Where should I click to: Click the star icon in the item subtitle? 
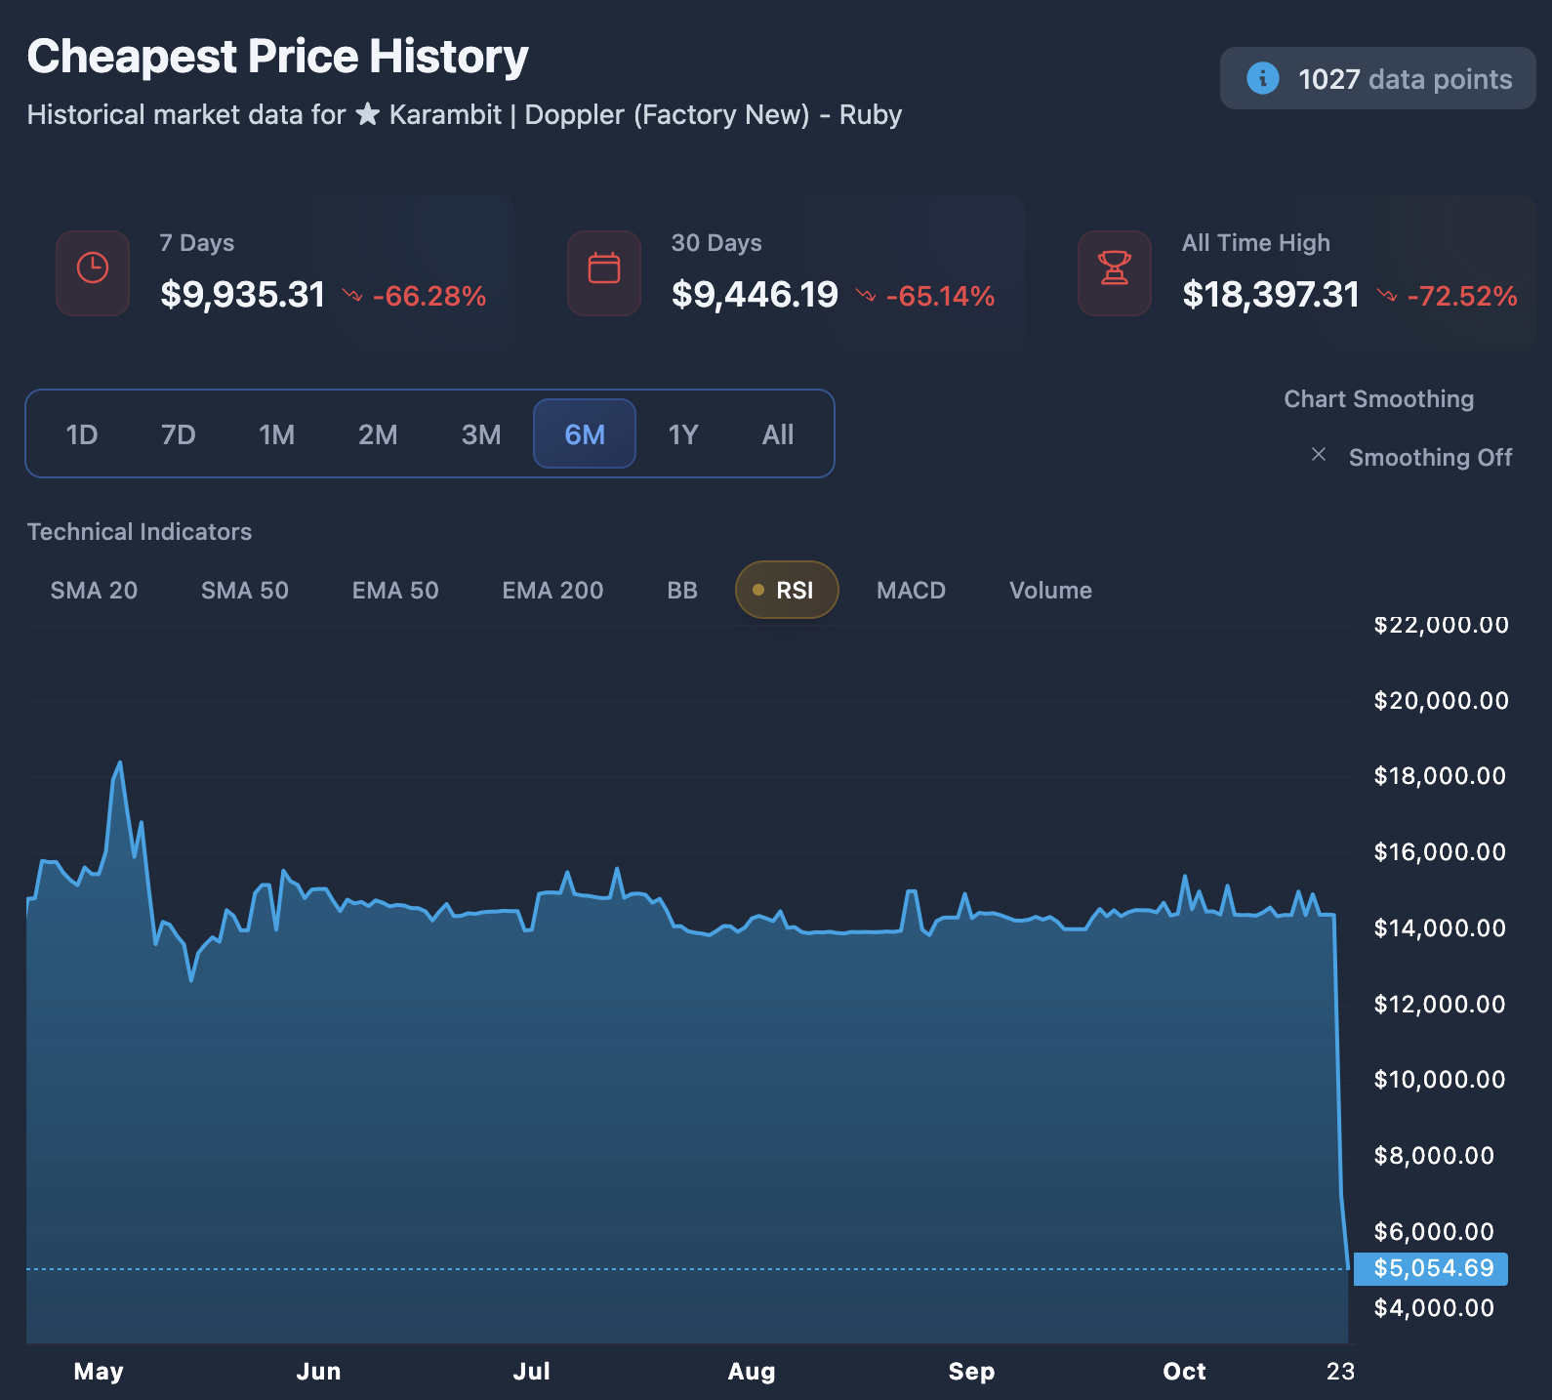point(368,114)
